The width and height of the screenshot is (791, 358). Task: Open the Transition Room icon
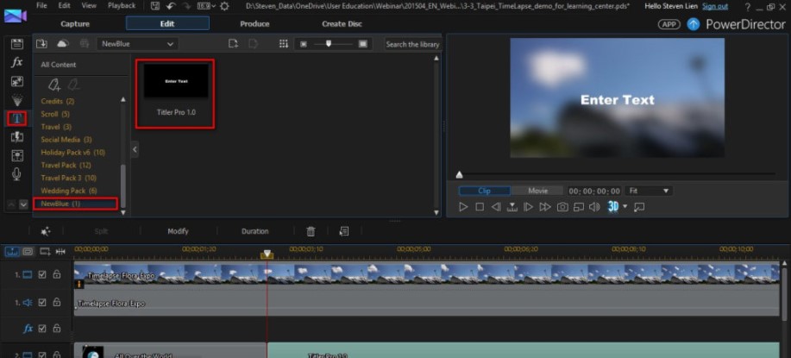click(x=17, y=137)
